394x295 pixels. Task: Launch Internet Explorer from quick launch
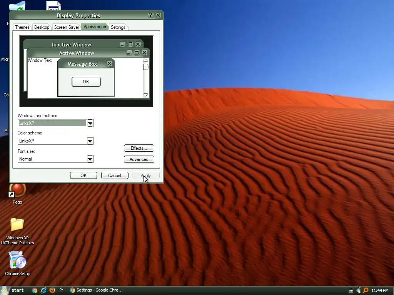pyautogui.click(x=43, y=290)
